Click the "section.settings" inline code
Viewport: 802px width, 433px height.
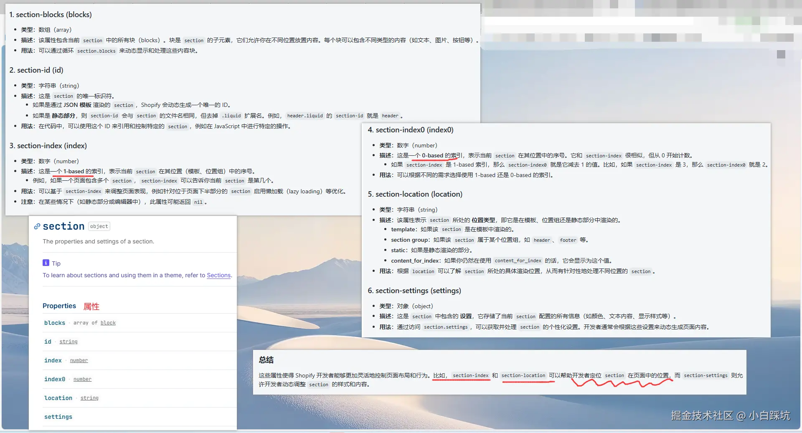446,327
